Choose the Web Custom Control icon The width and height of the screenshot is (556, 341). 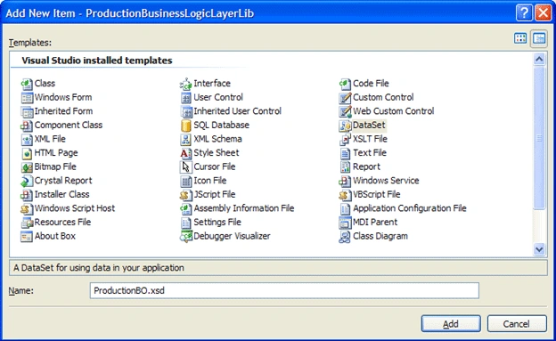(x=345, y=111)
